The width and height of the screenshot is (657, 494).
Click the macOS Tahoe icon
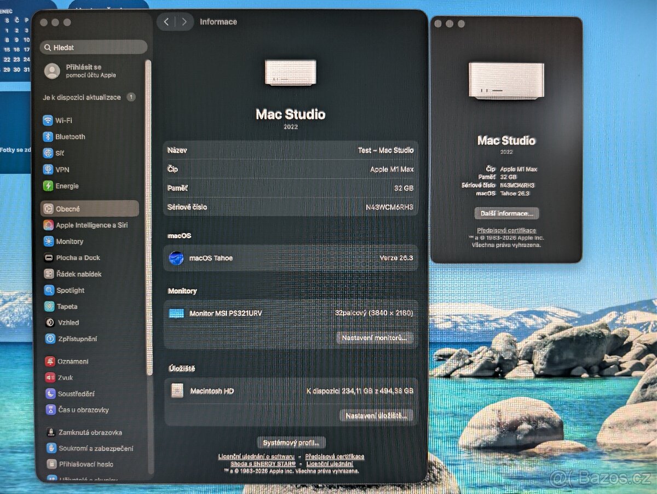click(176, 258)
